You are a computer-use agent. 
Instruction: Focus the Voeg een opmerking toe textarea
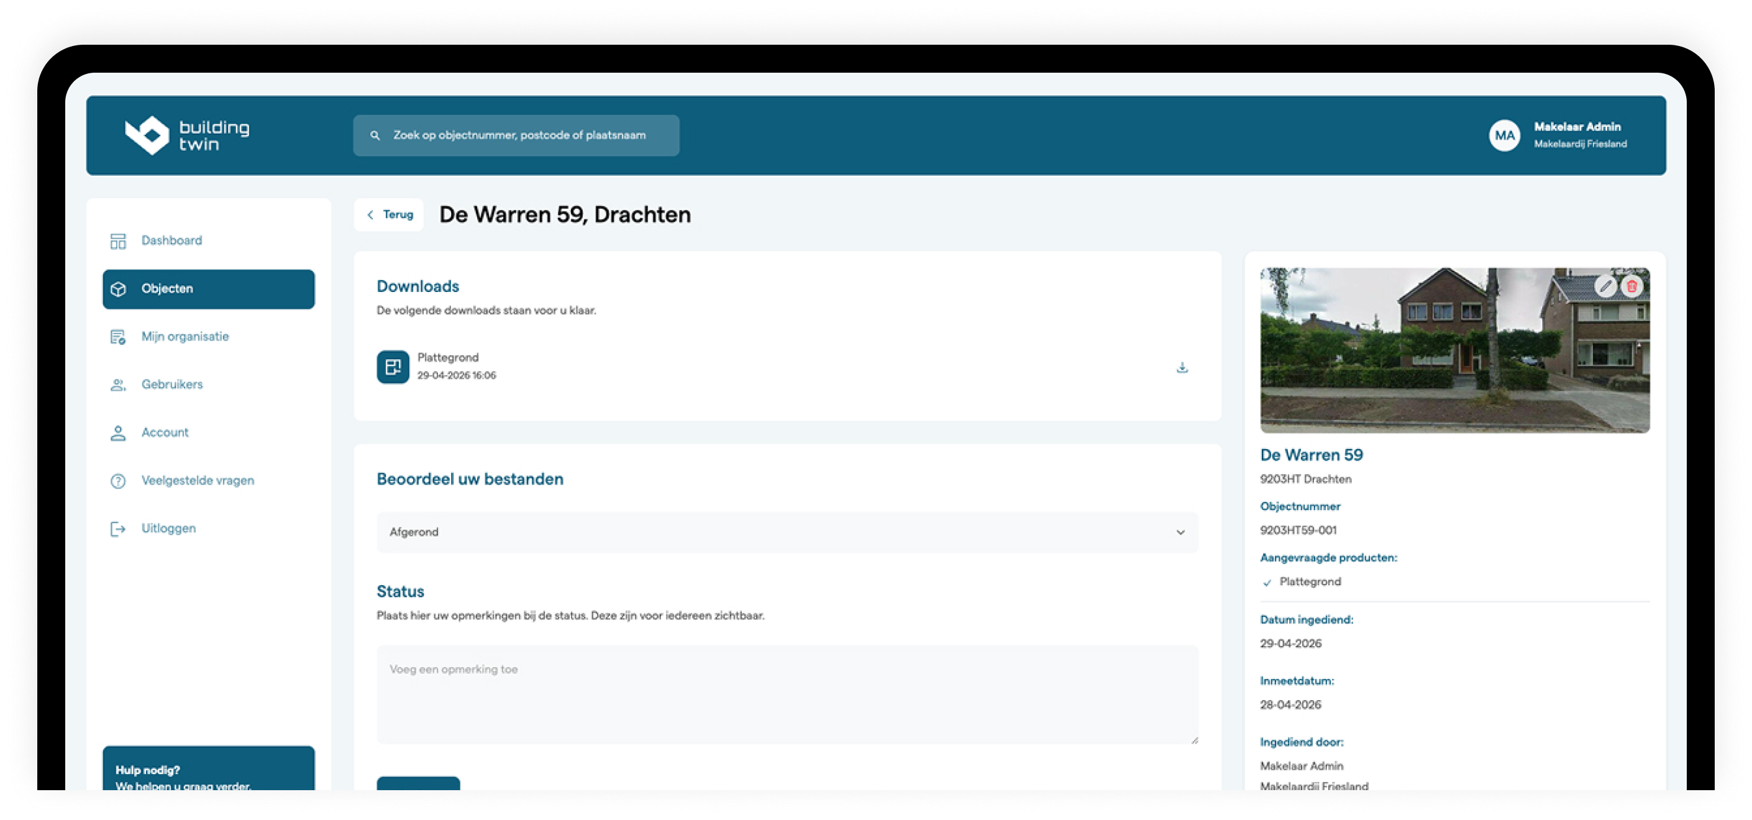(787, 695)
